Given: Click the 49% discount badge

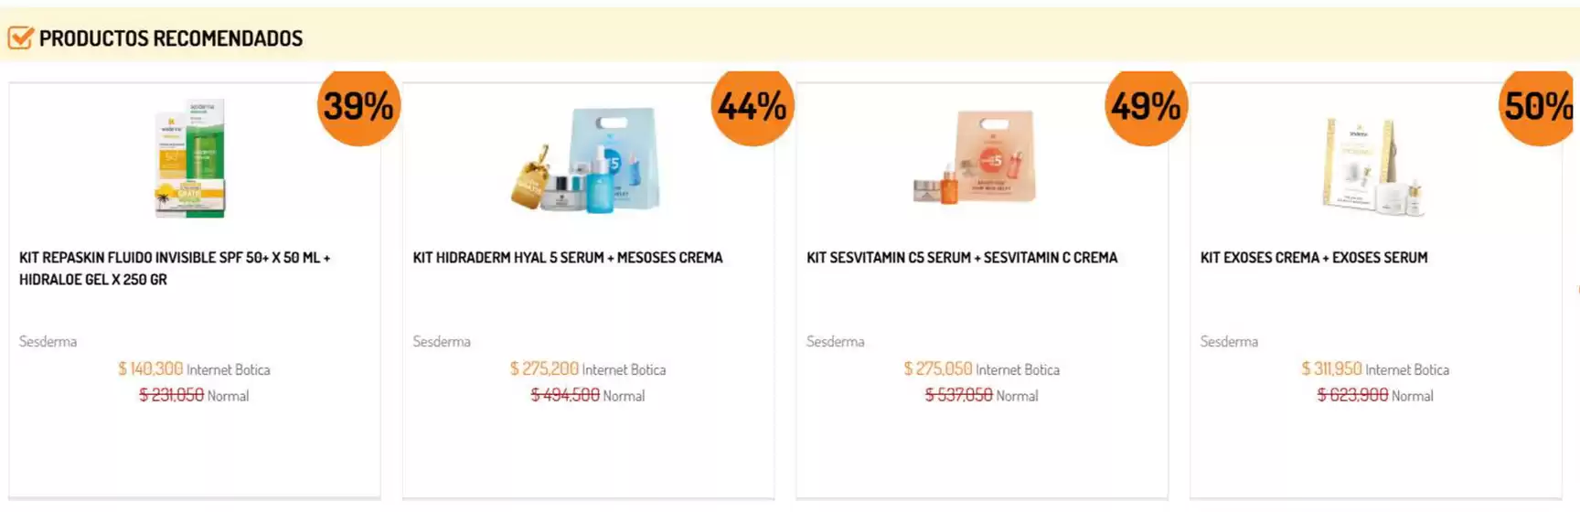Looking at the screenshot, I should click(1146, 106).
